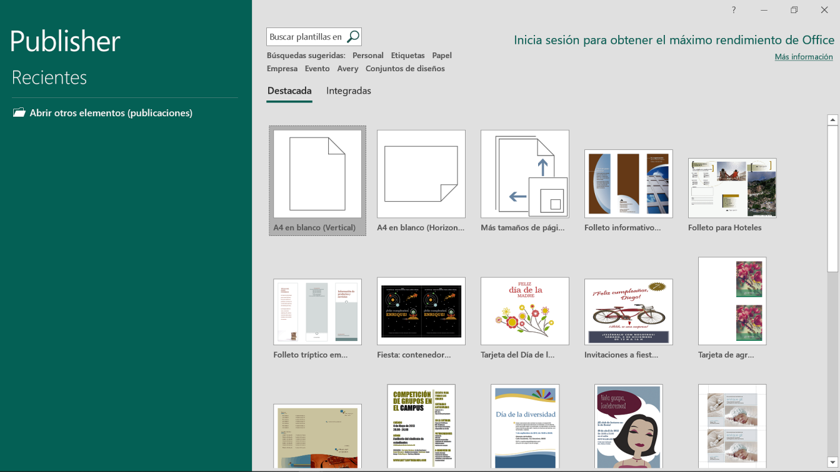This screenshot has width=840, height=472.
Task: Click the search magnifier icon
Action: [354, 36]
